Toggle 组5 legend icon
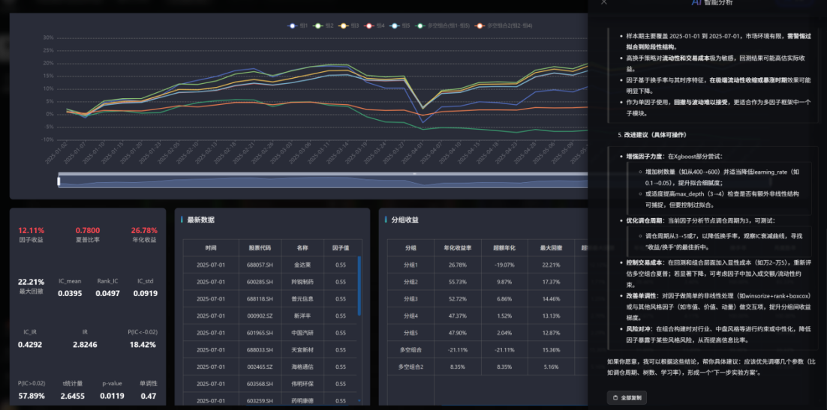The width and height of the screenshot is (827, 410). (x=395, y=25)
